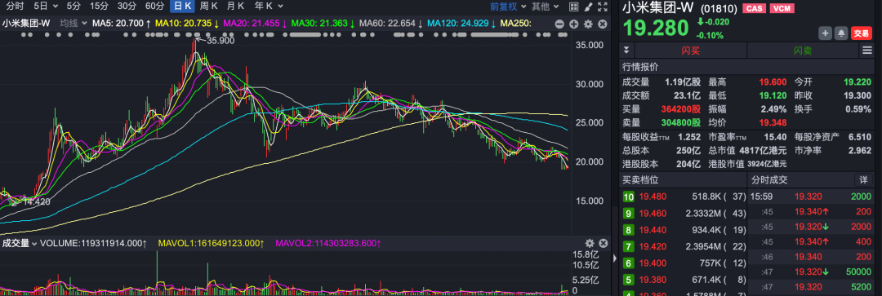Zoom in main chart with plus icon

pyautogui.click(x=574, y=24)
